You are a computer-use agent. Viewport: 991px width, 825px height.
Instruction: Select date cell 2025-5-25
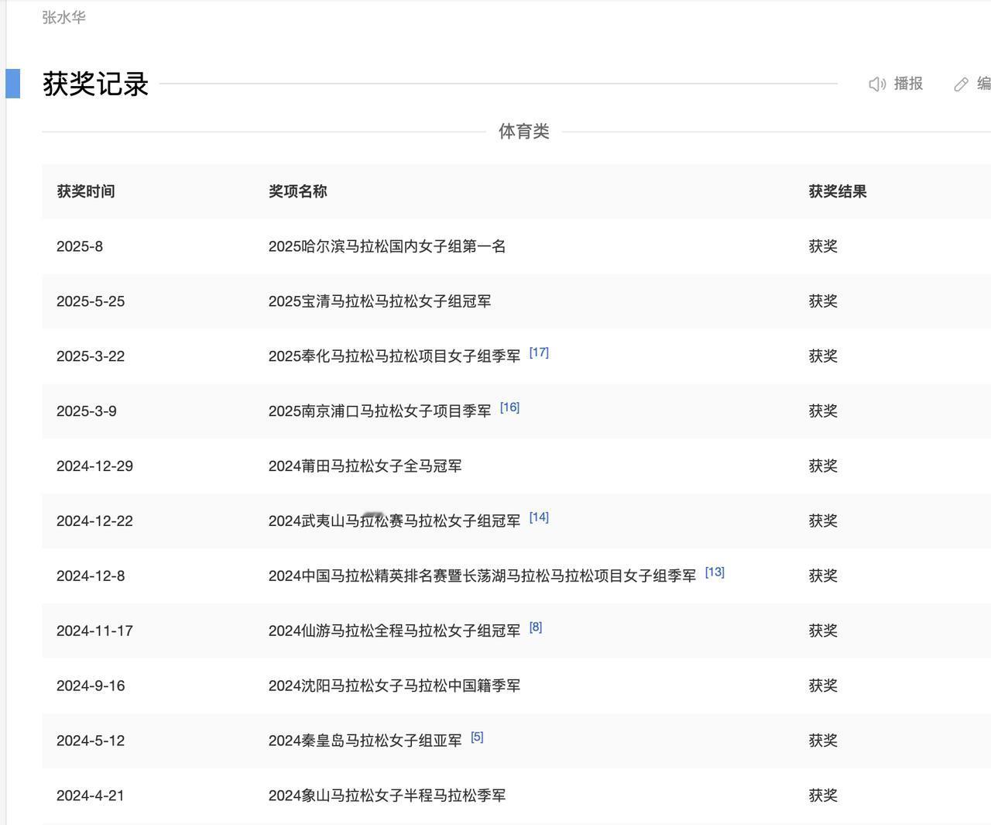click(90, 301)
